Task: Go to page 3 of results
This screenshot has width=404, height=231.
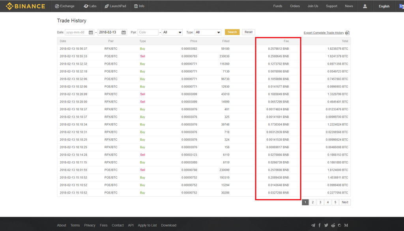Action: [320, 202]
